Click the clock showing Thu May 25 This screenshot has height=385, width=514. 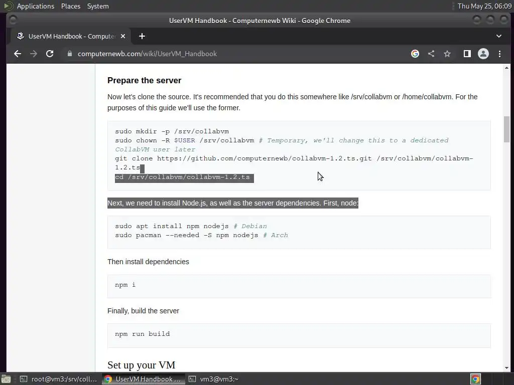(x=484, y=6)
